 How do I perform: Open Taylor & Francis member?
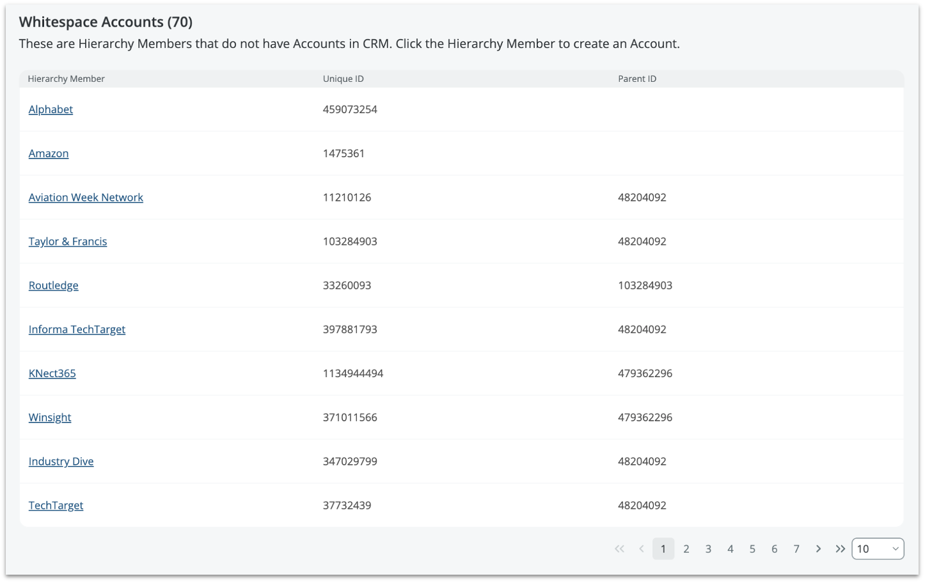pyautogui.click(x=68, y=242)
